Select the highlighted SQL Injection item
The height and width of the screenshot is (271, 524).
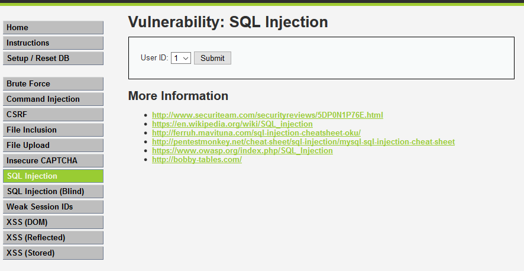pos(53,176)
